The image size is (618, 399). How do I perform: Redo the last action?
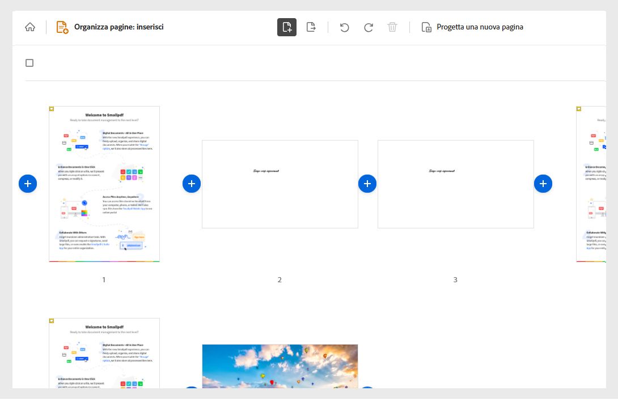click(x=369, y=27)
